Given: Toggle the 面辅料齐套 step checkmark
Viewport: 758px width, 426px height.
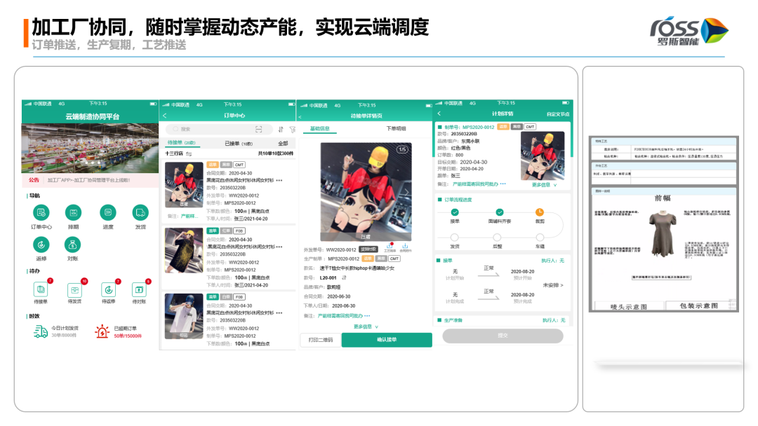Looking at the screenshot, I should point(500,212).
